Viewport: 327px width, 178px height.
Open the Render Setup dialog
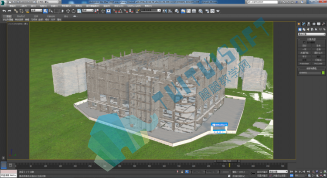(207, 11)
